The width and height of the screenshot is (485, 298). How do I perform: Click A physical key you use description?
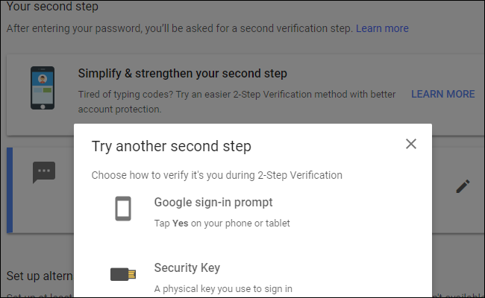(x=223, y=289)
